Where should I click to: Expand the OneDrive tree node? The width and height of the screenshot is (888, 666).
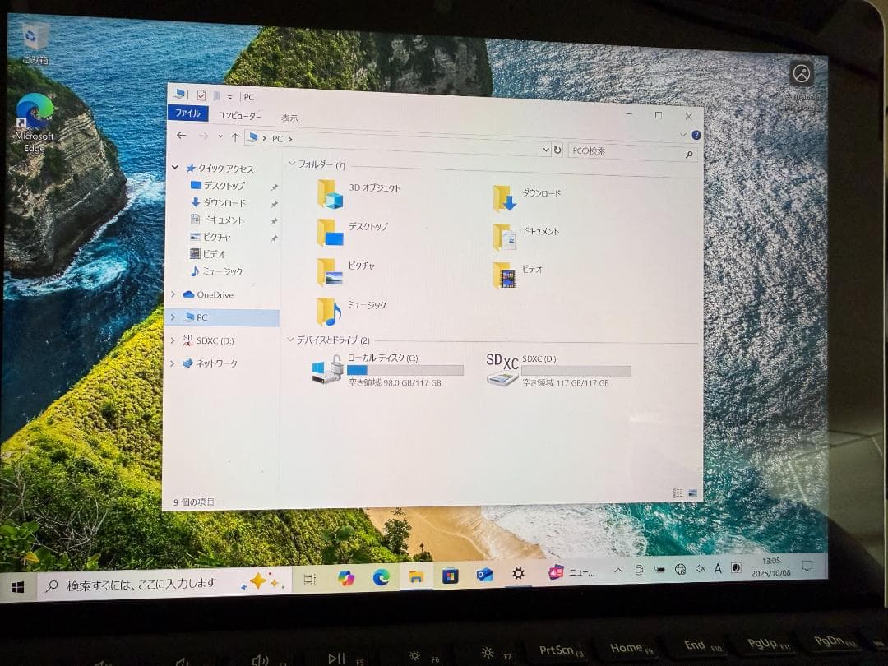pos(173,294)
